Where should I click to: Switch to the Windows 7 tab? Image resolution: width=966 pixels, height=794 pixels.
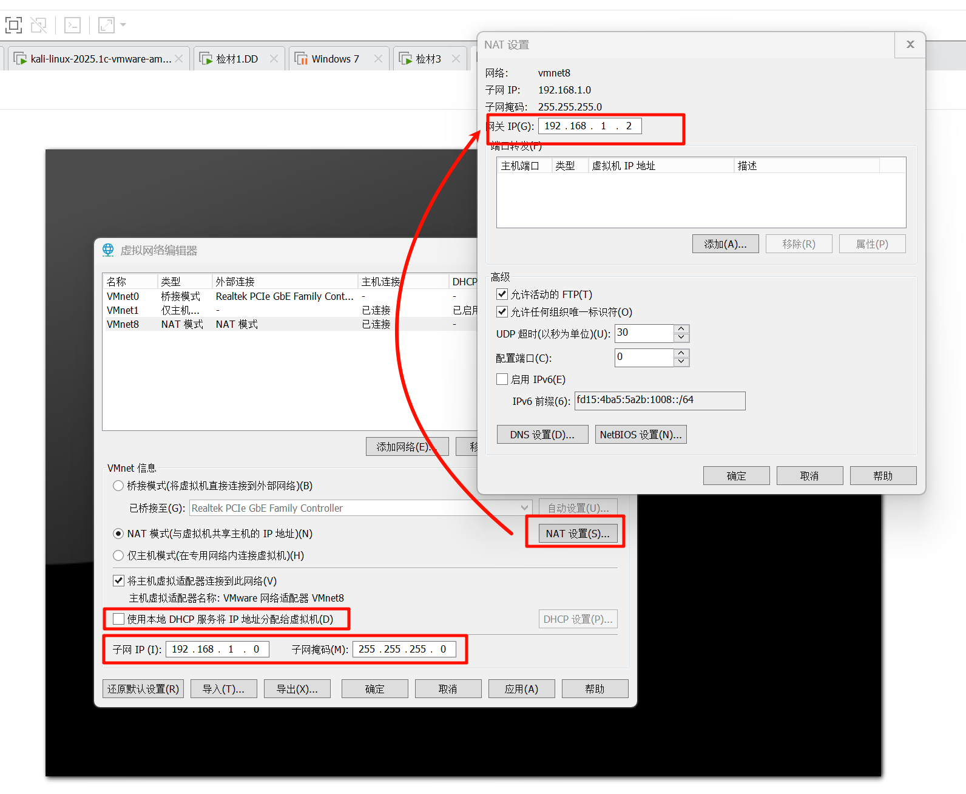point(335,59)
